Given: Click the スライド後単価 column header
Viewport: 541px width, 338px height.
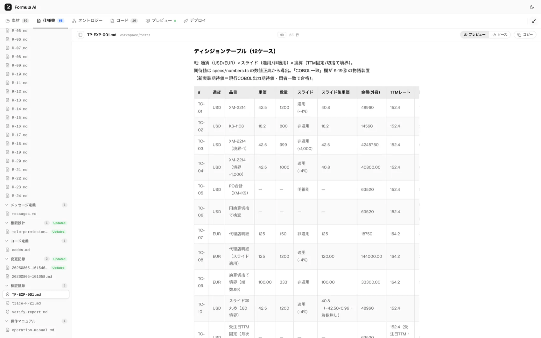Looking at the screenshot, I should tap(335, 92).
